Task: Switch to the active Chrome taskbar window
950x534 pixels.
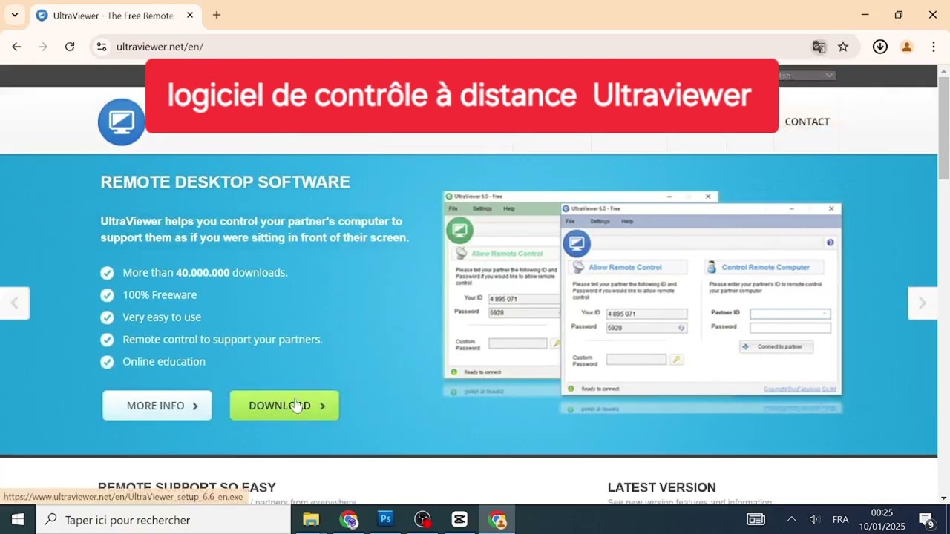Action: (x=497, y=519)
